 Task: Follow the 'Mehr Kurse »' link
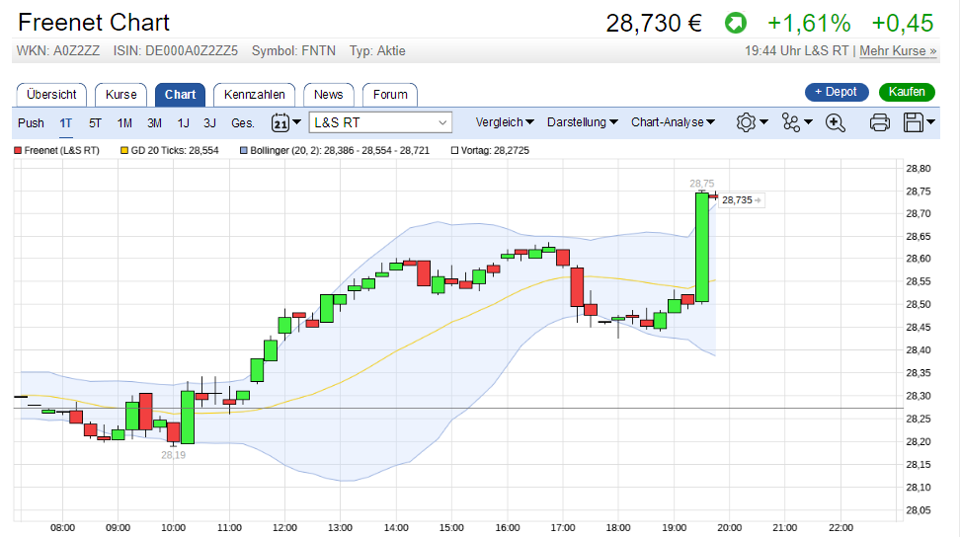(898, 51)
